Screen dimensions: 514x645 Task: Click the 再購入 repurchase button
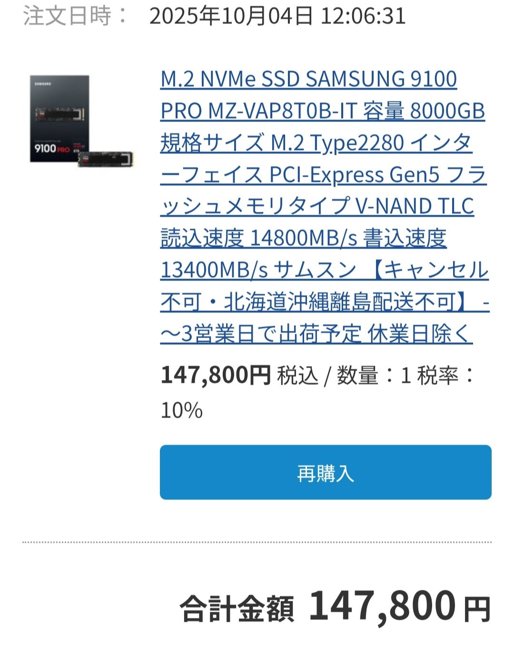tap(326, 472)
